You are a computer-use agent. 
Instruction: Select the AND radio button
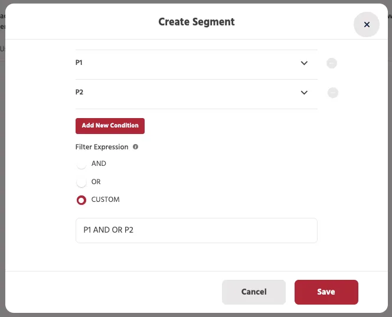tap(81, 164)
